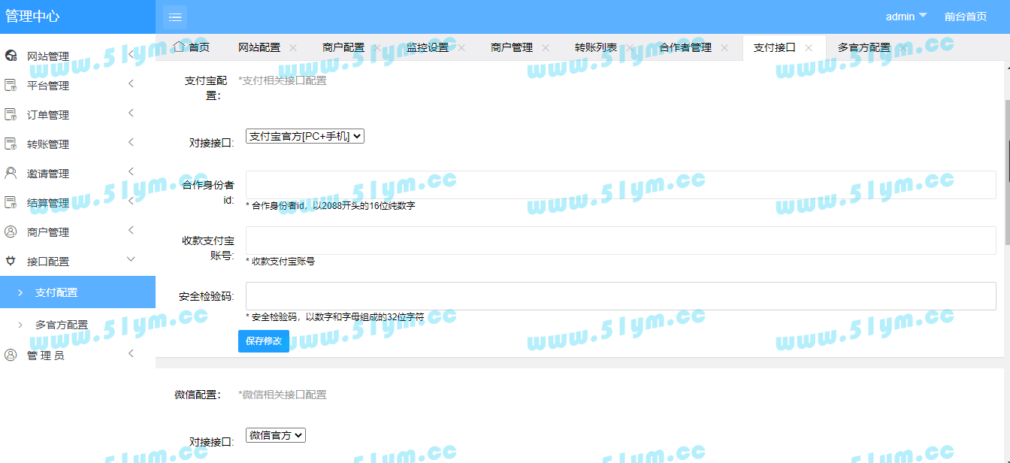
Task: Expand the 管理员 menu chevron
Action: [131, 353]
